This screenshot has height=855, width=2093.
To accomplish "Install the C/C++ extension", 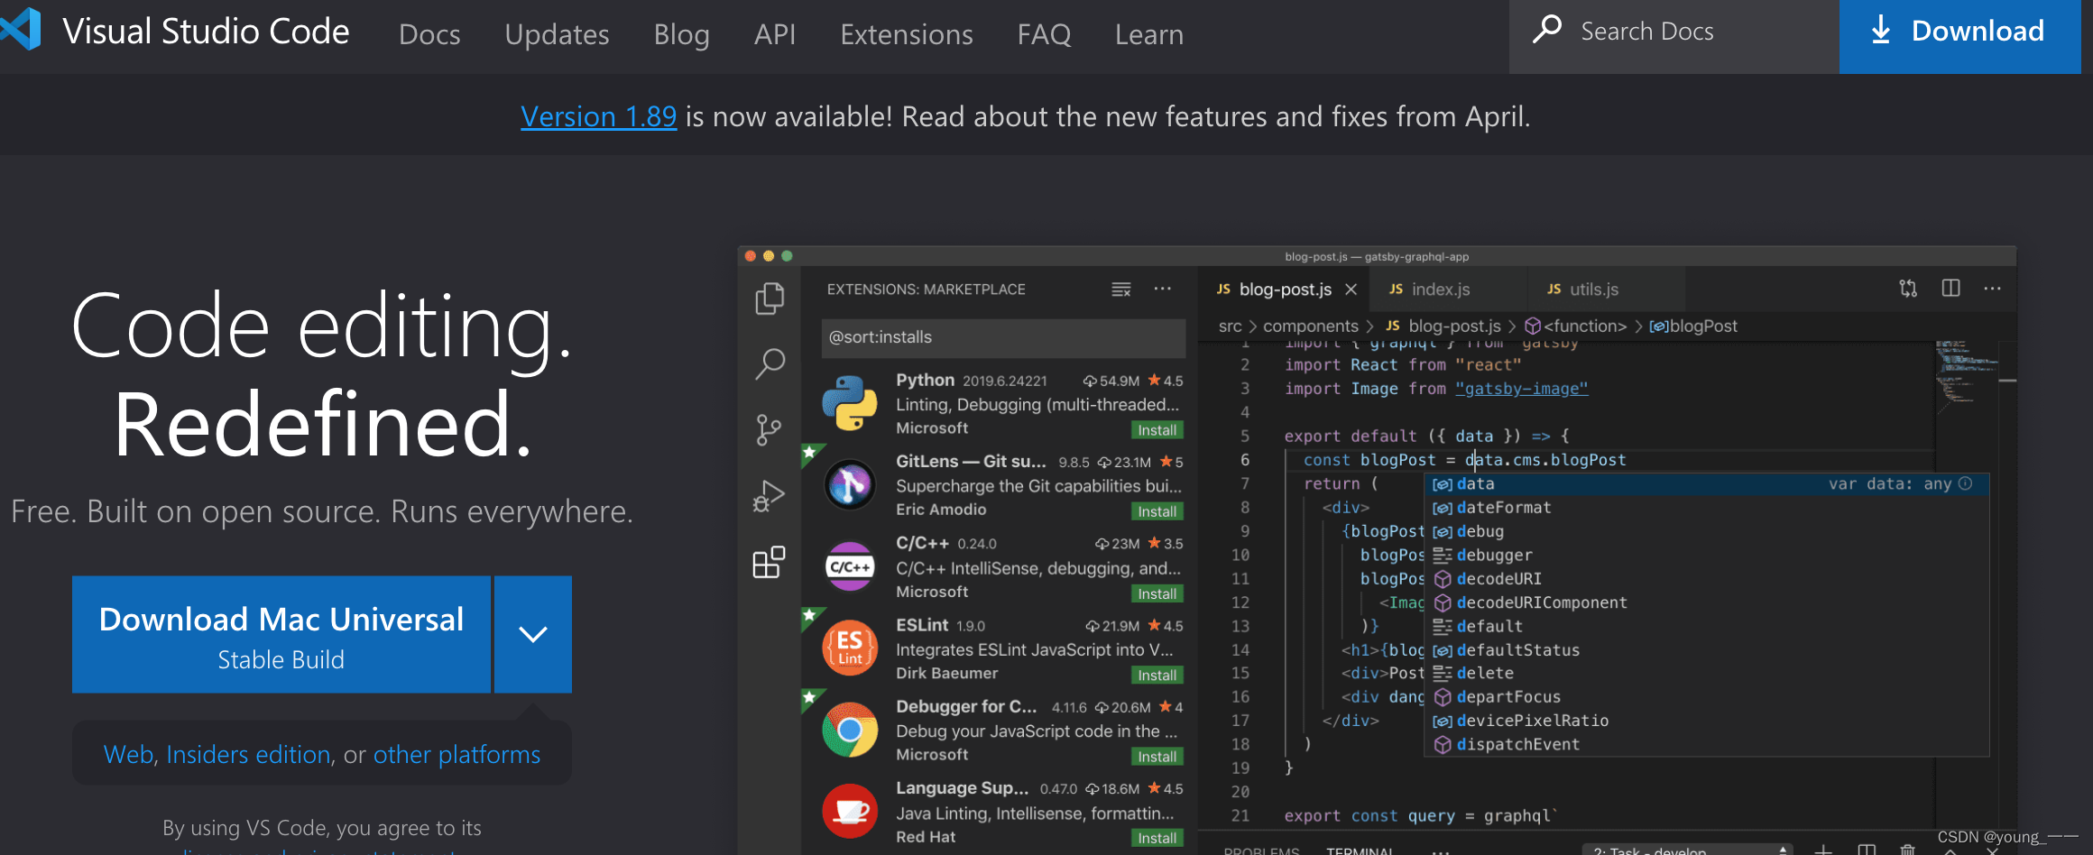I will click(1157, 593).
